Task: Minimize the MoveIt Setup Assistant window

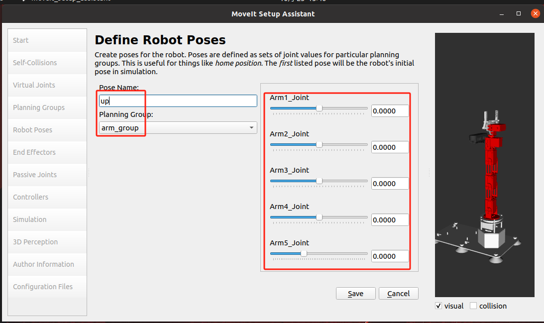Action: [502, 13]
